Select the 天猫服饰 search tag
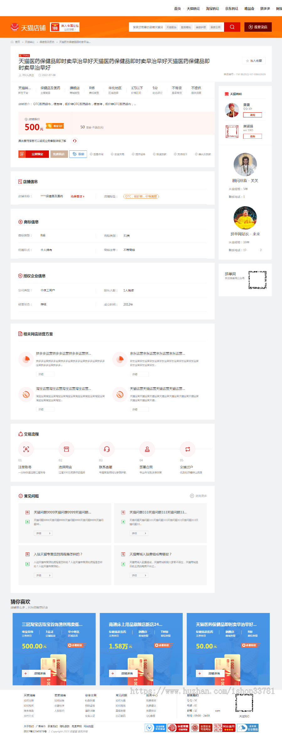282x736 pixels. pyautogui.click(x=171, y=27)
